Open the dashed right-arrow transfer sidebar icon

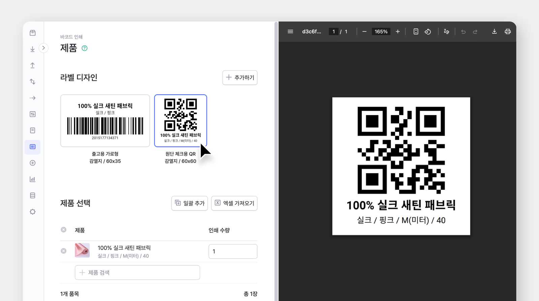(33, 98)
